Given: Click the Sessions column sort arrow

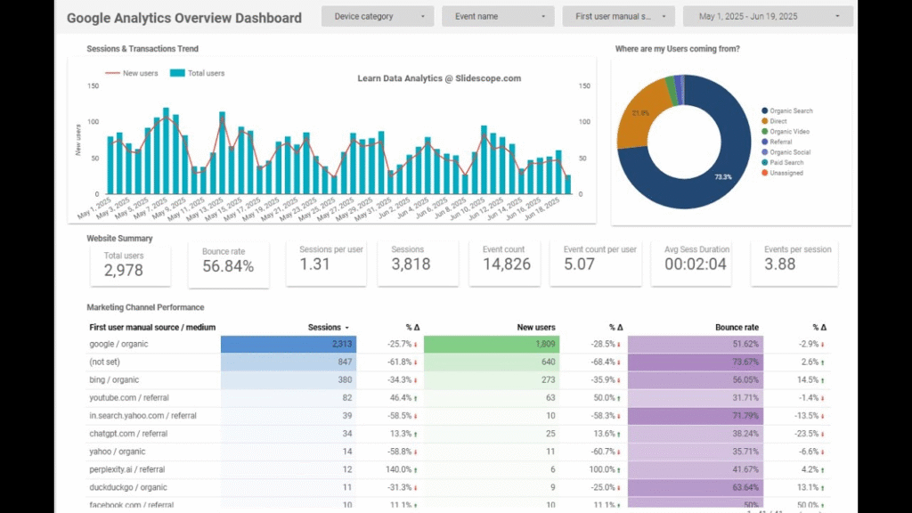Looking at the screenshot, I should (x=349, y=327).
